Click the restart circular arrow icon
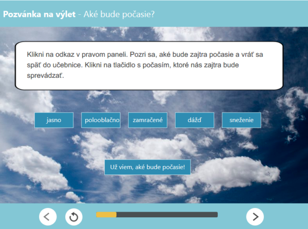The image size is (308, 229). click(74, 217)
